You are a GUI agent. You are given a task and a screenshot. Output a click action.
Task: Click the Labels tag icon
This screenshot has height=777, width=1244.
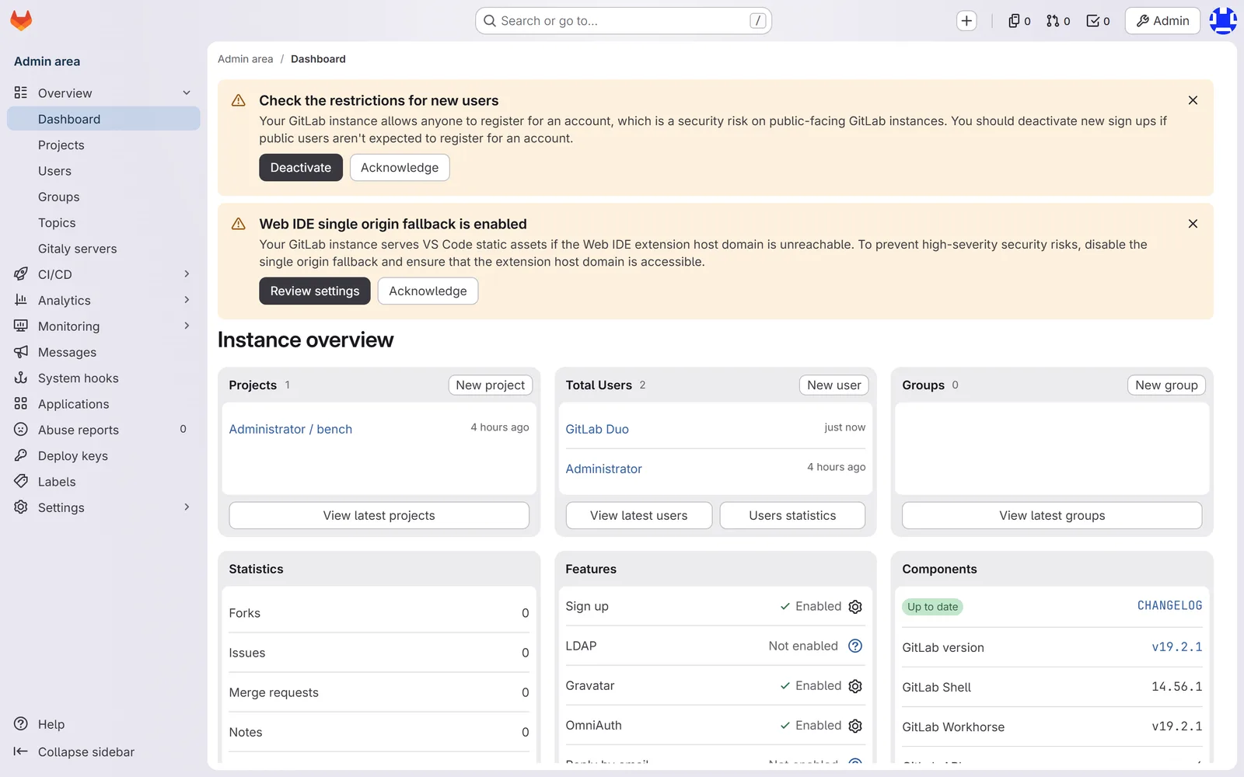tap(21, 482)
